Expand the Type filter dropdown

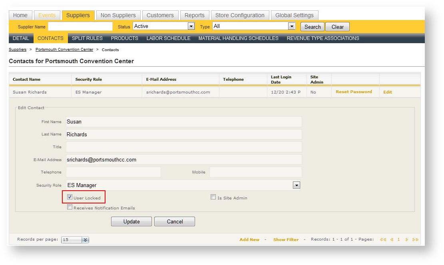pos(292,26)
